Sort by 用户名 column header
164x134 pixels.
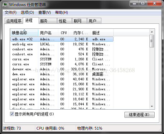[48, 33]
